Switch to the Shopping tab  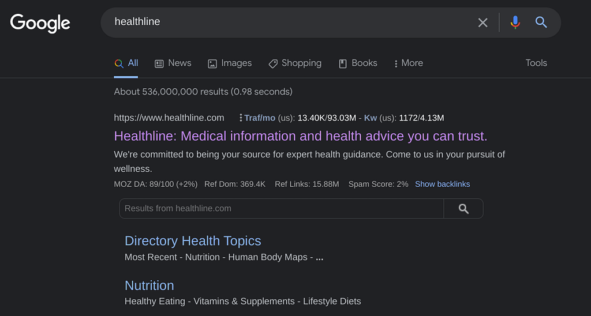295,63
